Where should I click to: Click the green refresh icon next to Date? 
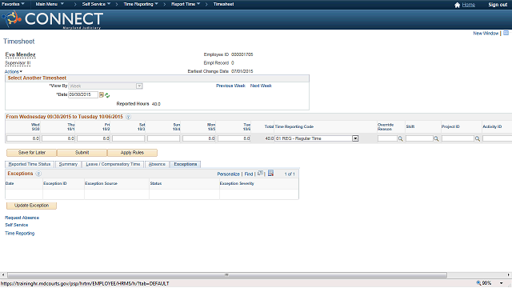(x=107, y=95)
